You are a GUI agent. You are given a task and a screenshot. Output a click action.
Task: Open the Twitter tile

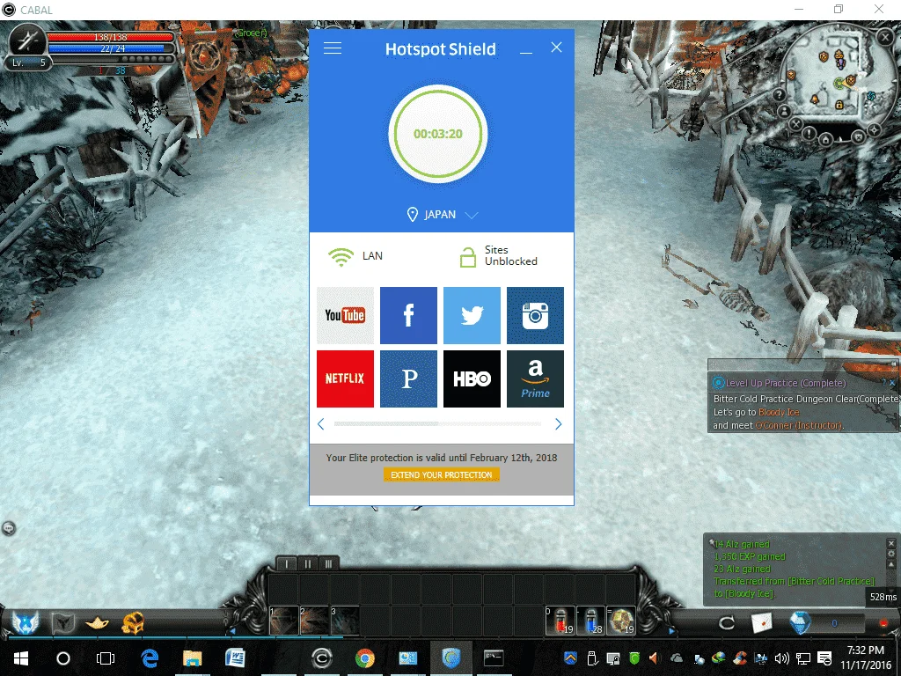click(x=472, y=315)
